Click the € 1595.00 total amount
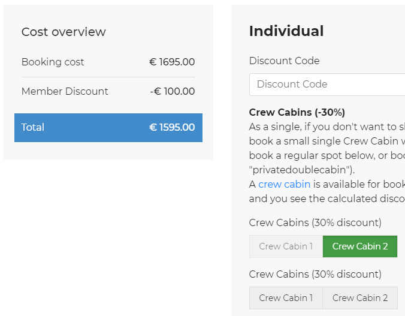The image size is (405, 316). 172,128
